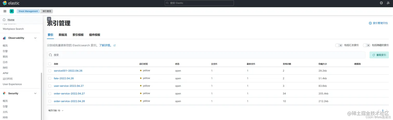
Task: Sort by the 主分片 column header
Action: (x=214, y=64)
